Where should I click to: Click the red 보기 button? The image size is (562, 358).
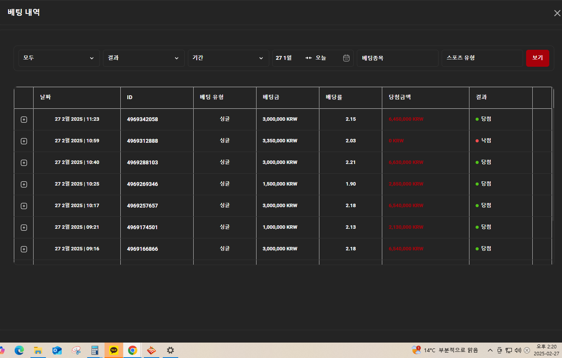(537, 58)
